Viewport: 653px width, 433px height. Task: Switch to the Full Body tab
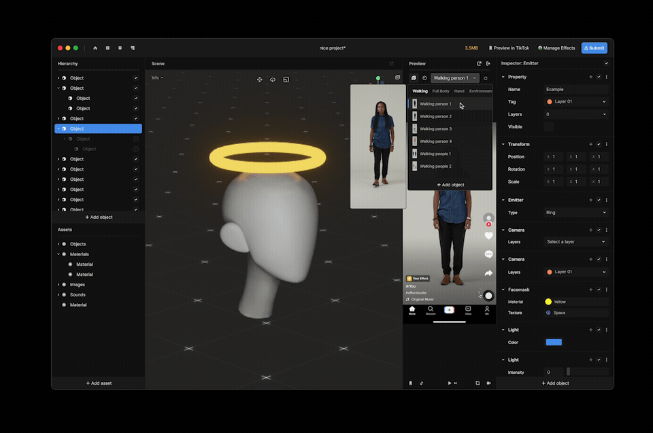tap(441, 91)
